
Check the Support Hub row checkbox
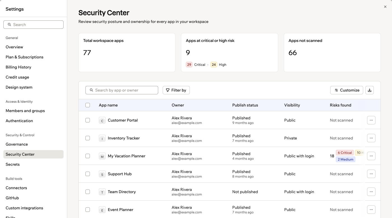pyautogui.click(x=88, y=174)
